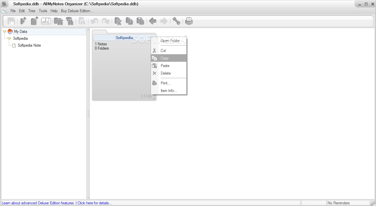Select My Data in the tree
This screenshot has height=206, width=376.
(20, 32)
